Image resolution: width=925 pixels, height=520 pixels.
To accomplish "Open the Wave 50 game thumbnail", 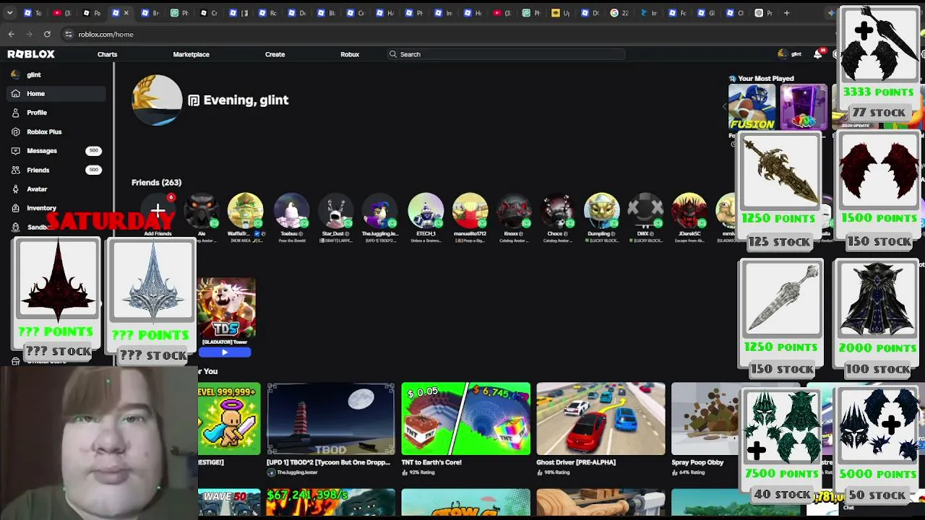I will point(229,503).
